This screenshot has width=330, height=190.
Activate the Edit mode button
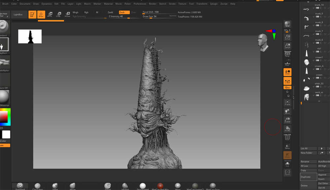[32, 14]
